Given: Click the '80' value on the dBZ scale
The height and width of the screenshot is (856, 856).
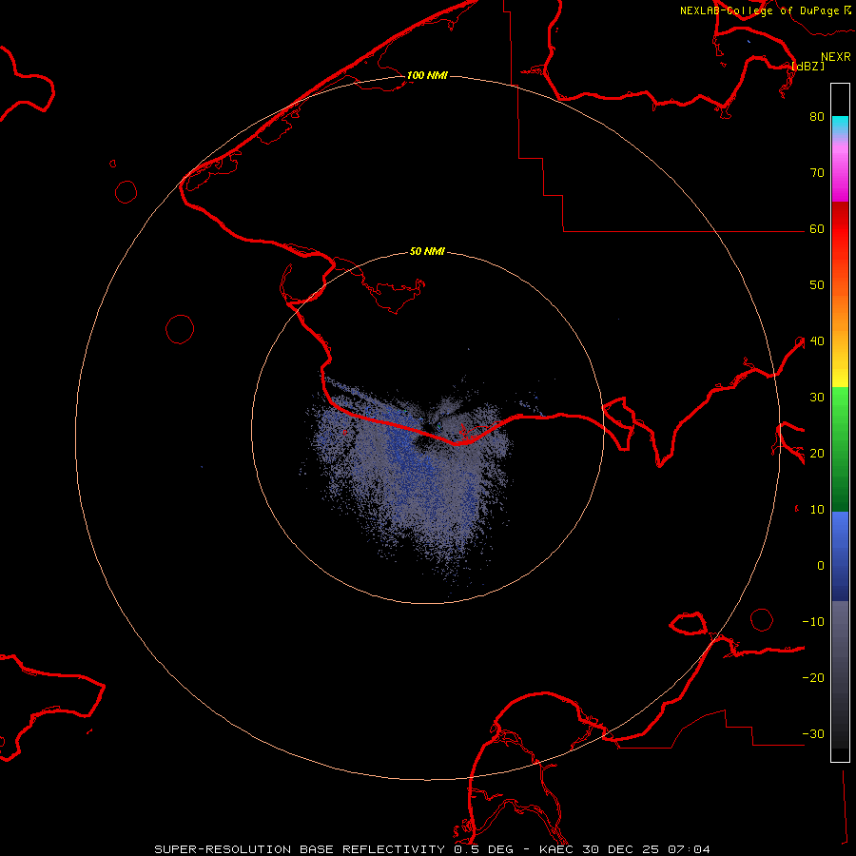Looking at the screenshot, I should pos(817,117).
